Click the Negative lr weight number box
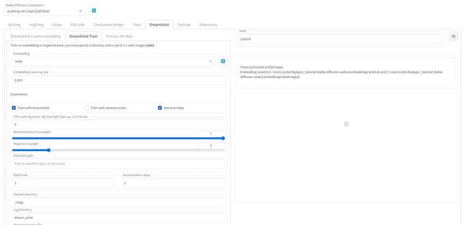 (212, 145)
